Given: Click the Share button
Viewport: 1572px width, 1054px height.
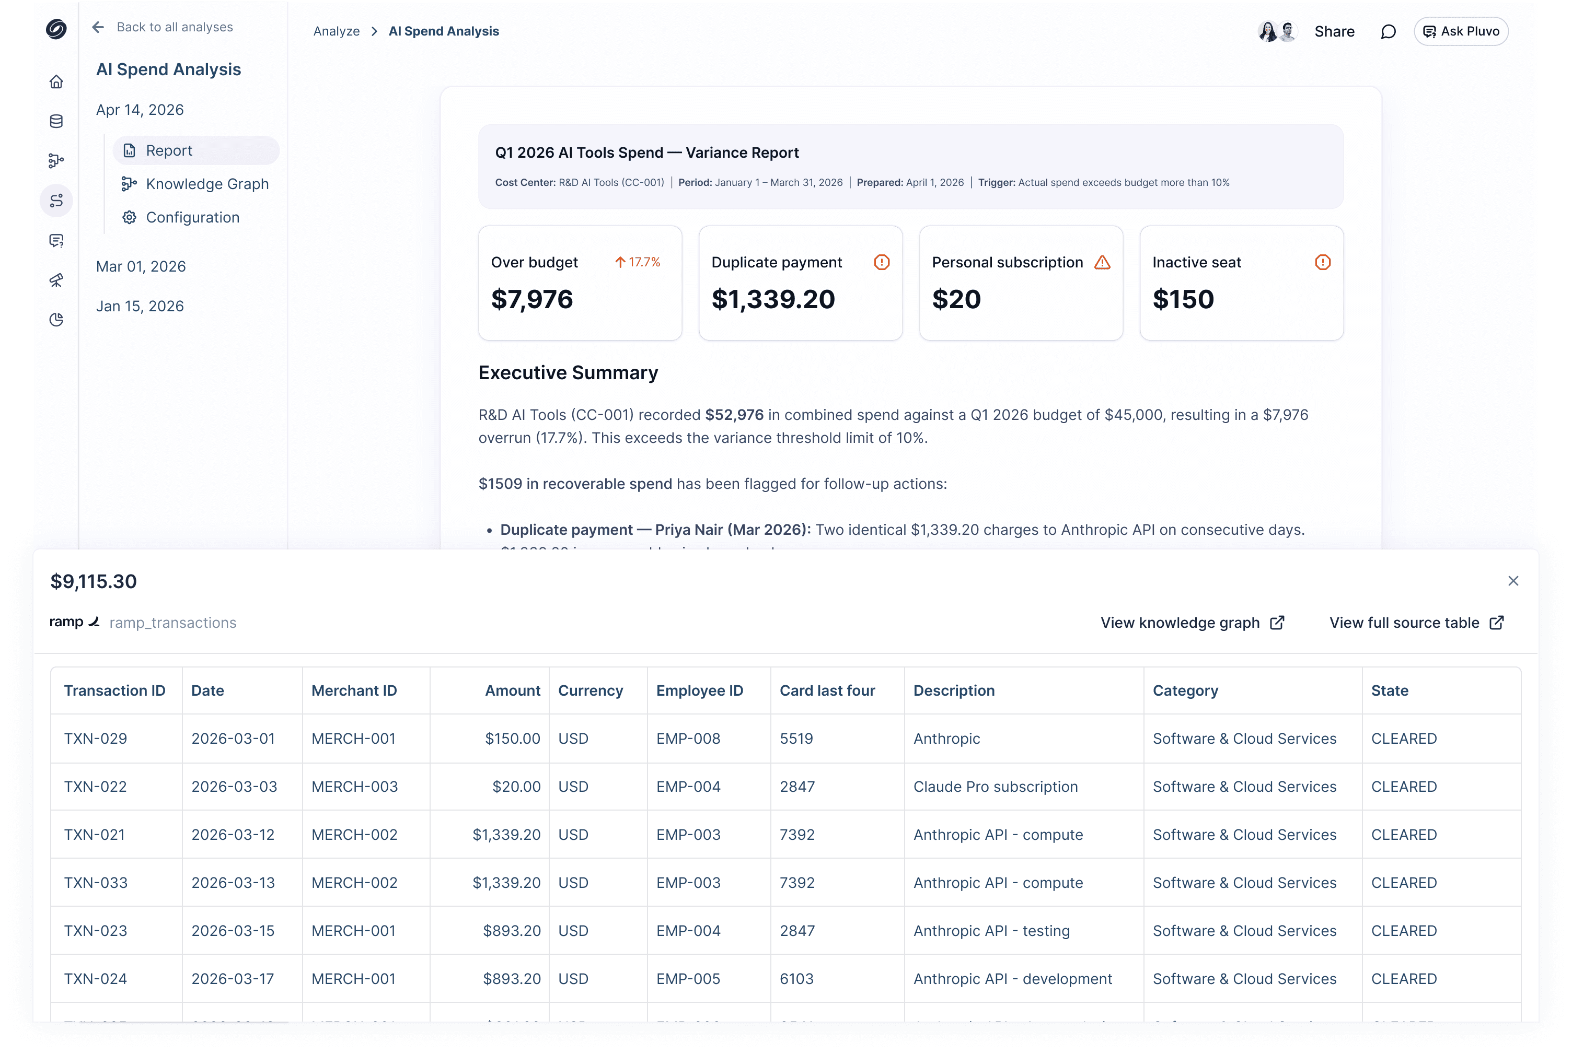Looking at the screenshot, I should click(x=1335, y=31).
